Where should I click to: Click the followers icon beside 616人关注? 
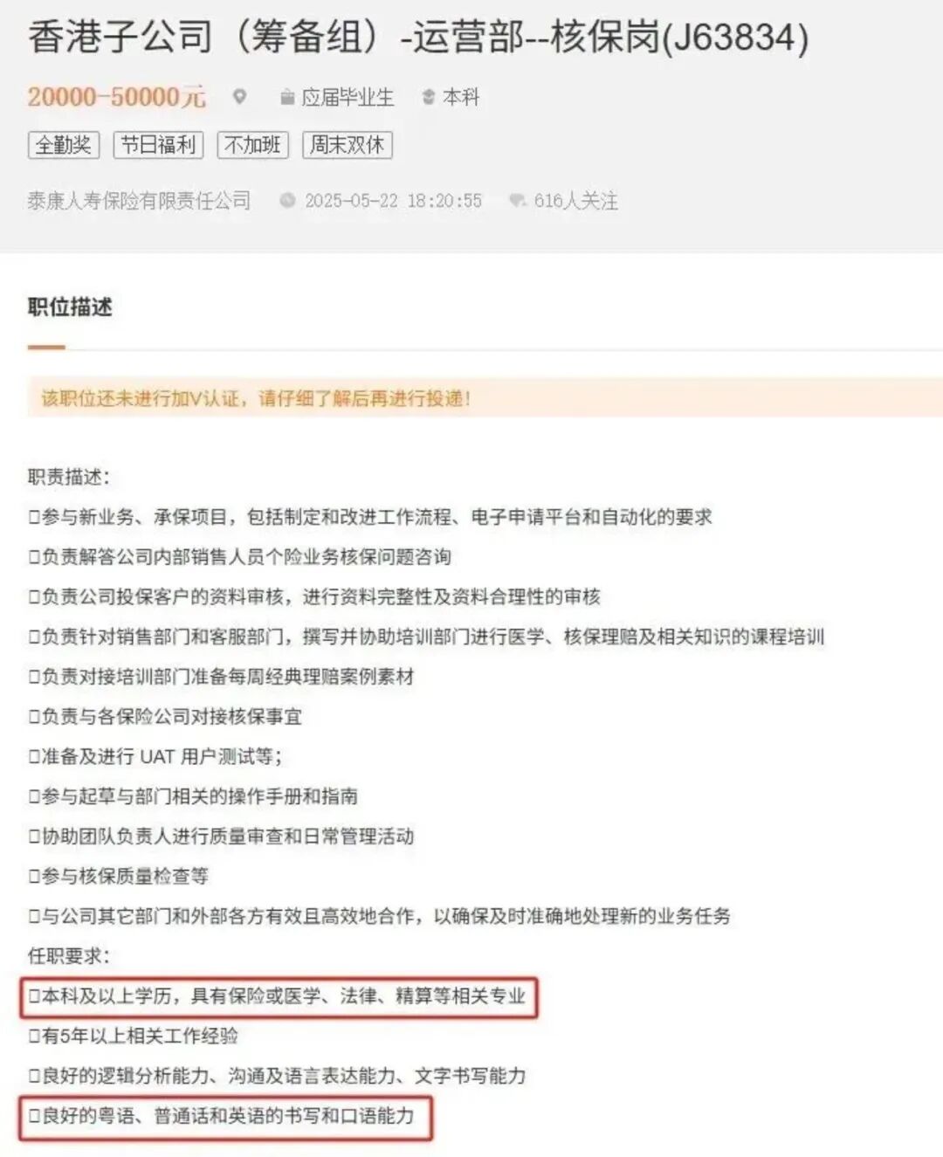[x=517, y=200]
